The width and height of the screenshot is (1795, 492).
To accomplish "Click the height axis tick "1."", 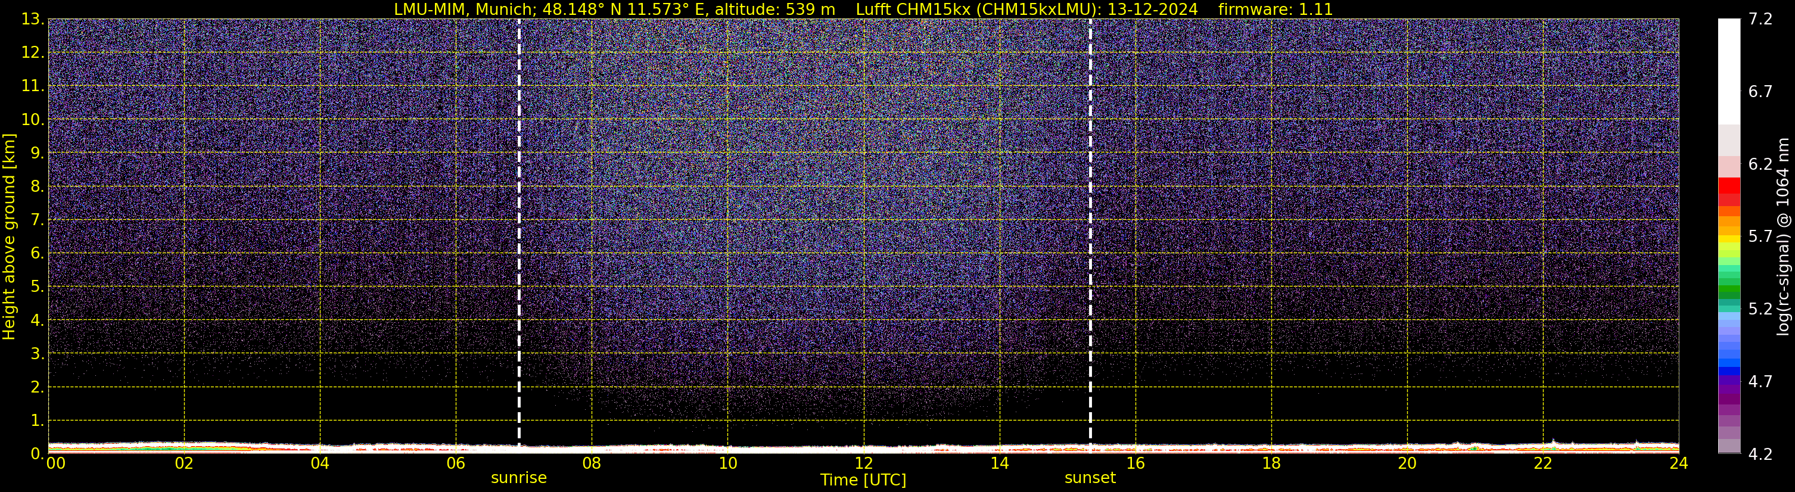I will 37,420.
